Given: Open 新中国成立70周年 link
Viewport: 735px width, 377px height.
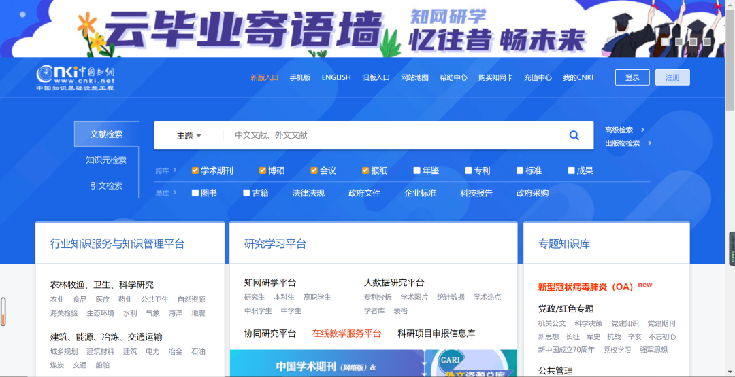Looking at the screenshot, I should coord(566,349).
